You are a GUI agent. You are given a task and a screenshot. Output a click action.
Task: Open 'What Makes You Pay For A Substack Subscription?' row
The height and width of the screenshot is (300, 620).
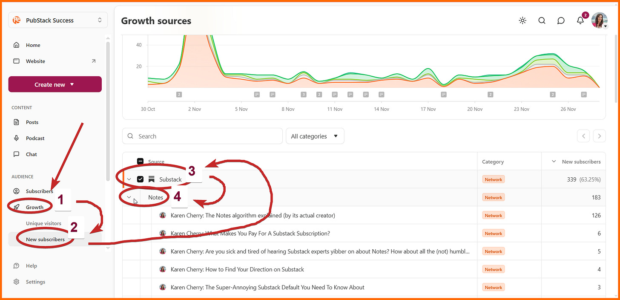click(x=250, y=234)
